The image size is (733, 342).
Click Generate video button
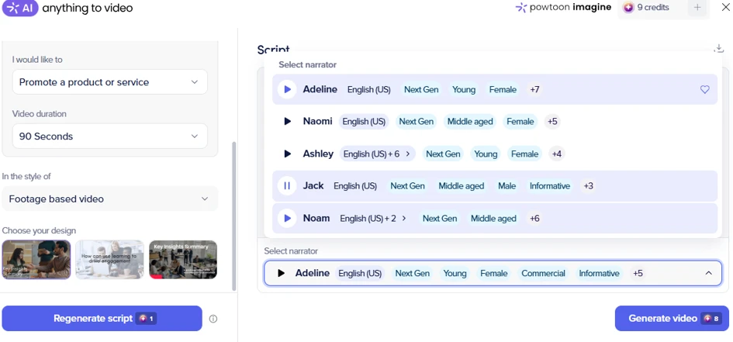tap(672, 319)
